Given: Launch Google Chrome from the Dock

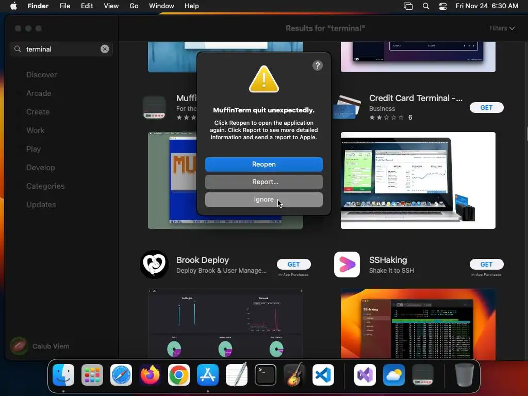Looking at the screenshot, I should click(179, 375).
